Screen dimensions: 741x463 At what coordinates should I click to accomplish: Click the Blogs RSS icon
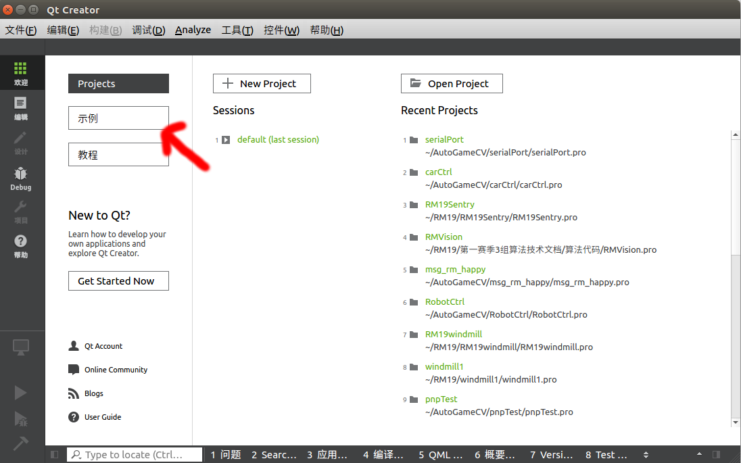(x=74, y=393)
